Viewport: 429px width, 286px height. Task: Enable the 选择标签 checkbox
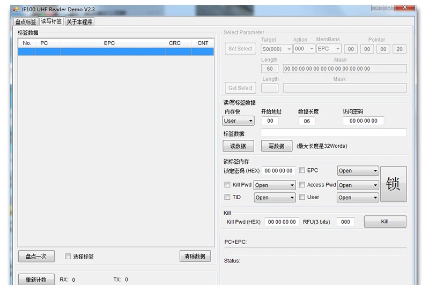(68, 256)
